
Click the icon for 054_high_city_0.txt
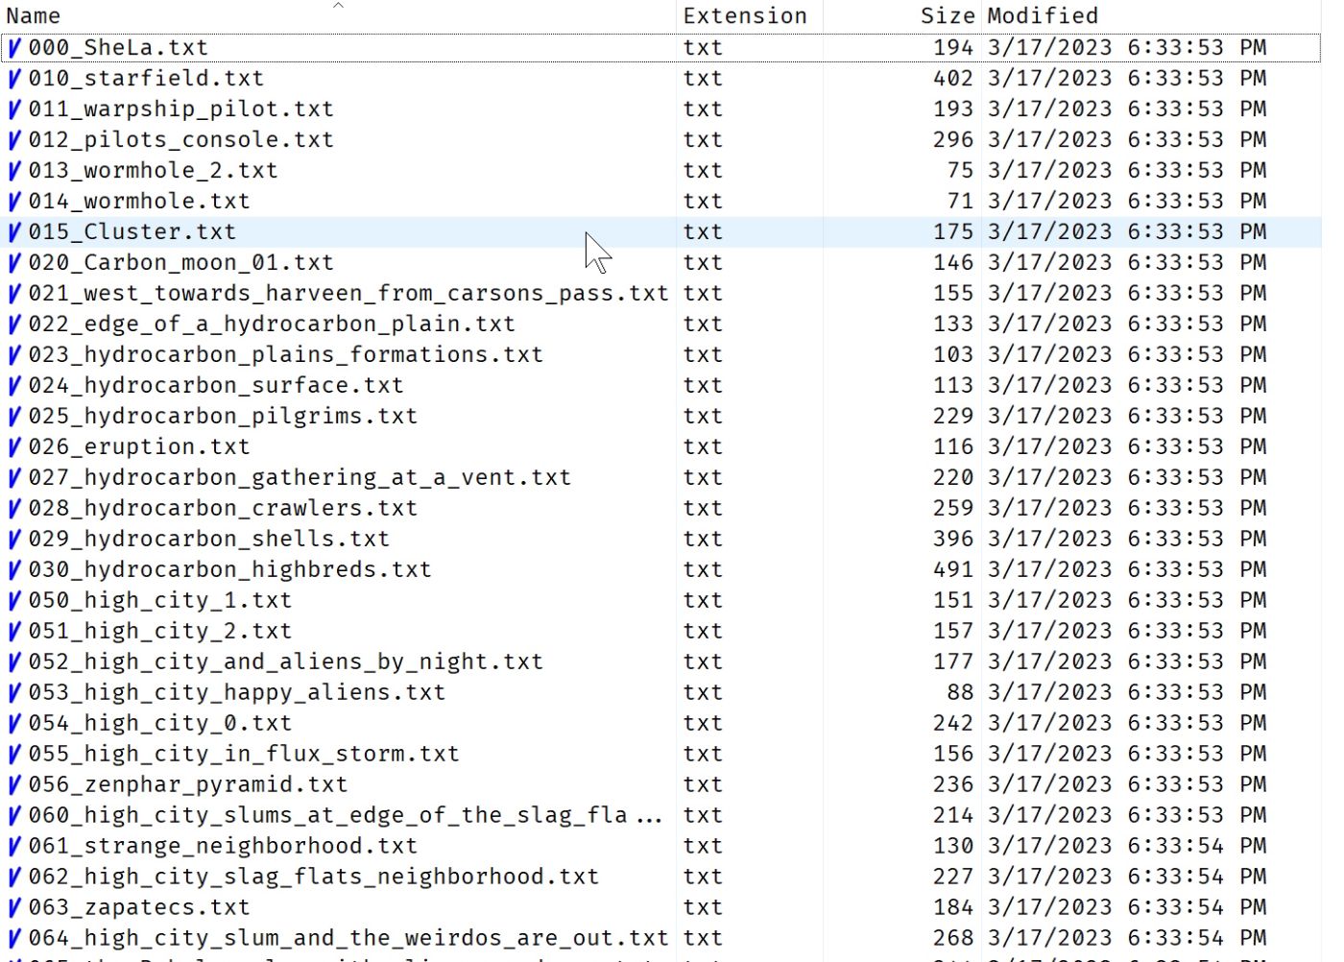[14, 724]
